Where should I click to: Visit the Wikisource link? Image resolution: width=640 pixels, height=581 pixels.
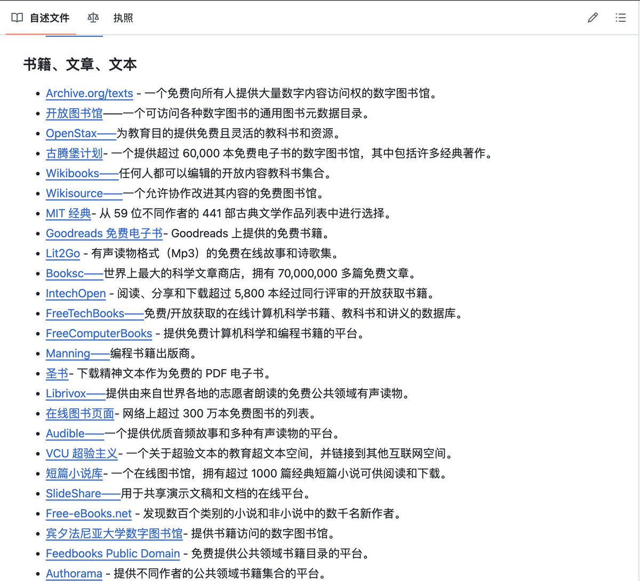click(84, 193)
